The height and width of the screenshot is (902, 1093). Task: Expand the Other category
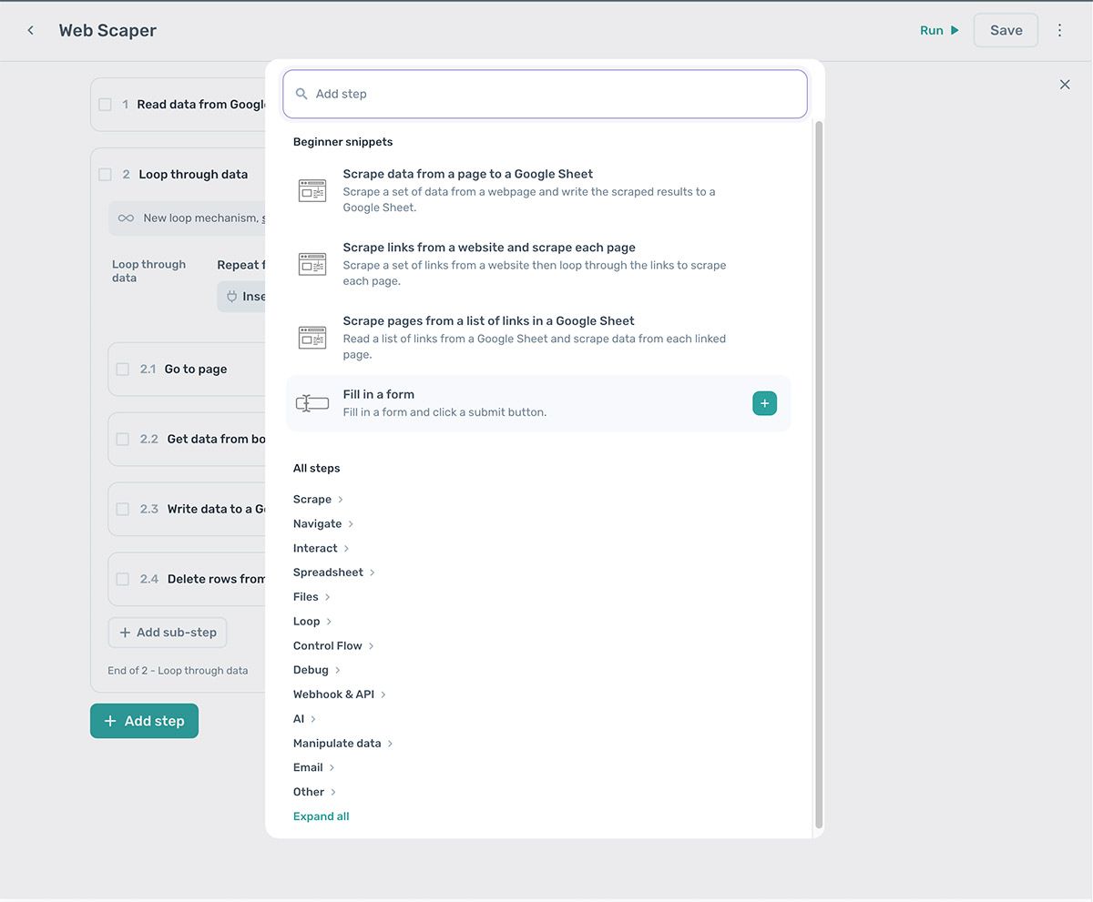pos(315,792)
